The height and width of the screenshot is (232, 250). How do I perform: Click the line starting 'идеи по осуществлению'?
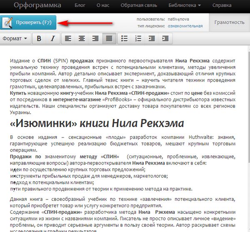77,170
